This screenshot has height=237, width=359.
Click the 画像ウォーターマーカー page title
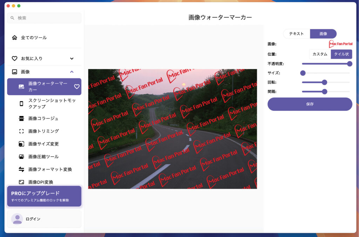(x=220, y=18)
